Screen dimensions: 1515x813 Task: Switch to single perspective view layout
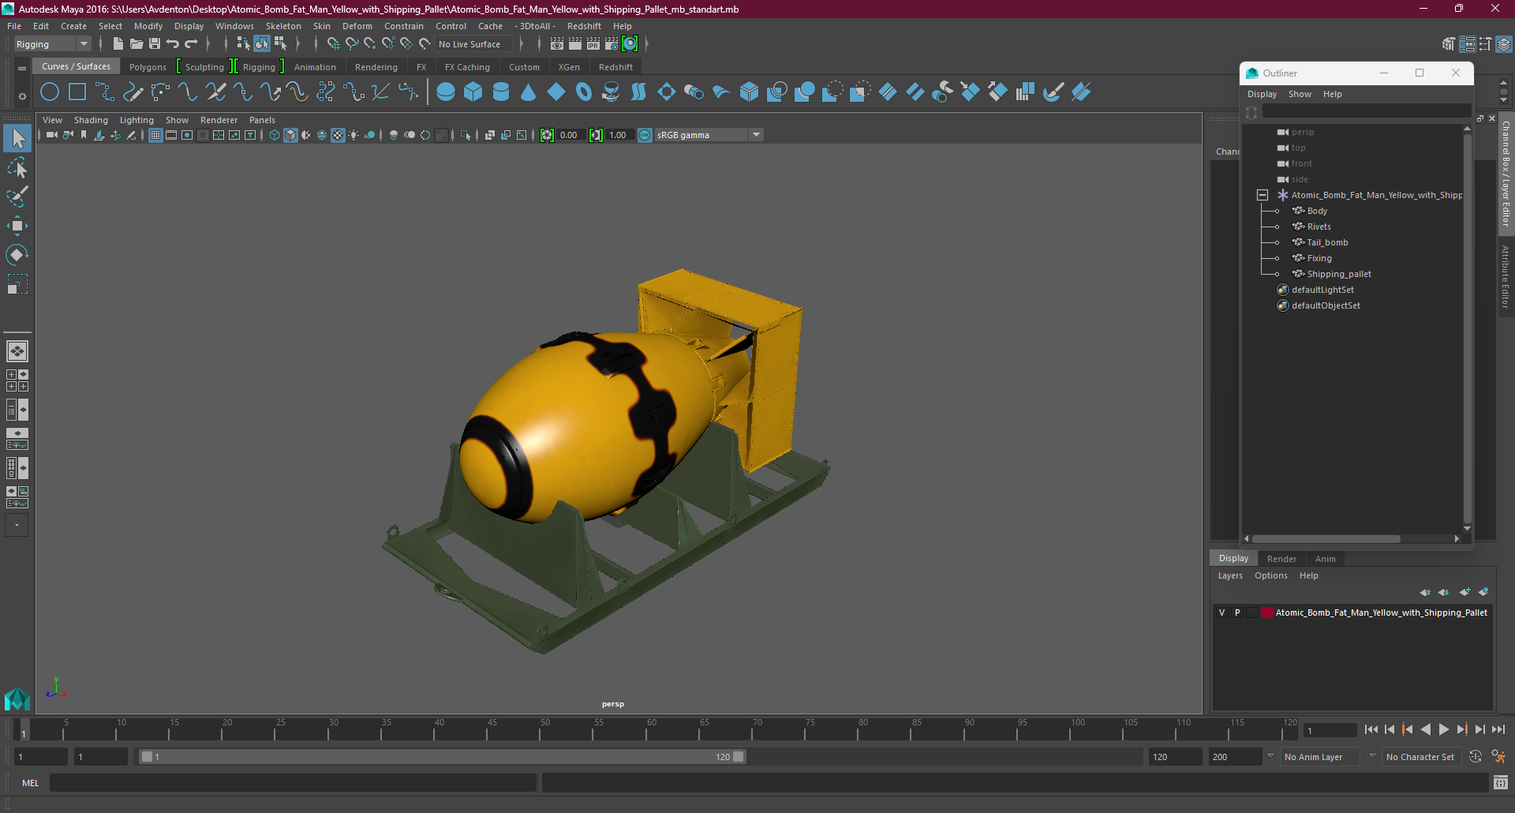click(17, 351)
